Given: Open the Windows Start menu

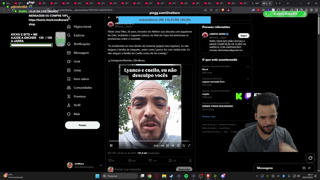Looking at the screenshot, I should pyautogui.click(x=97, y=176).
